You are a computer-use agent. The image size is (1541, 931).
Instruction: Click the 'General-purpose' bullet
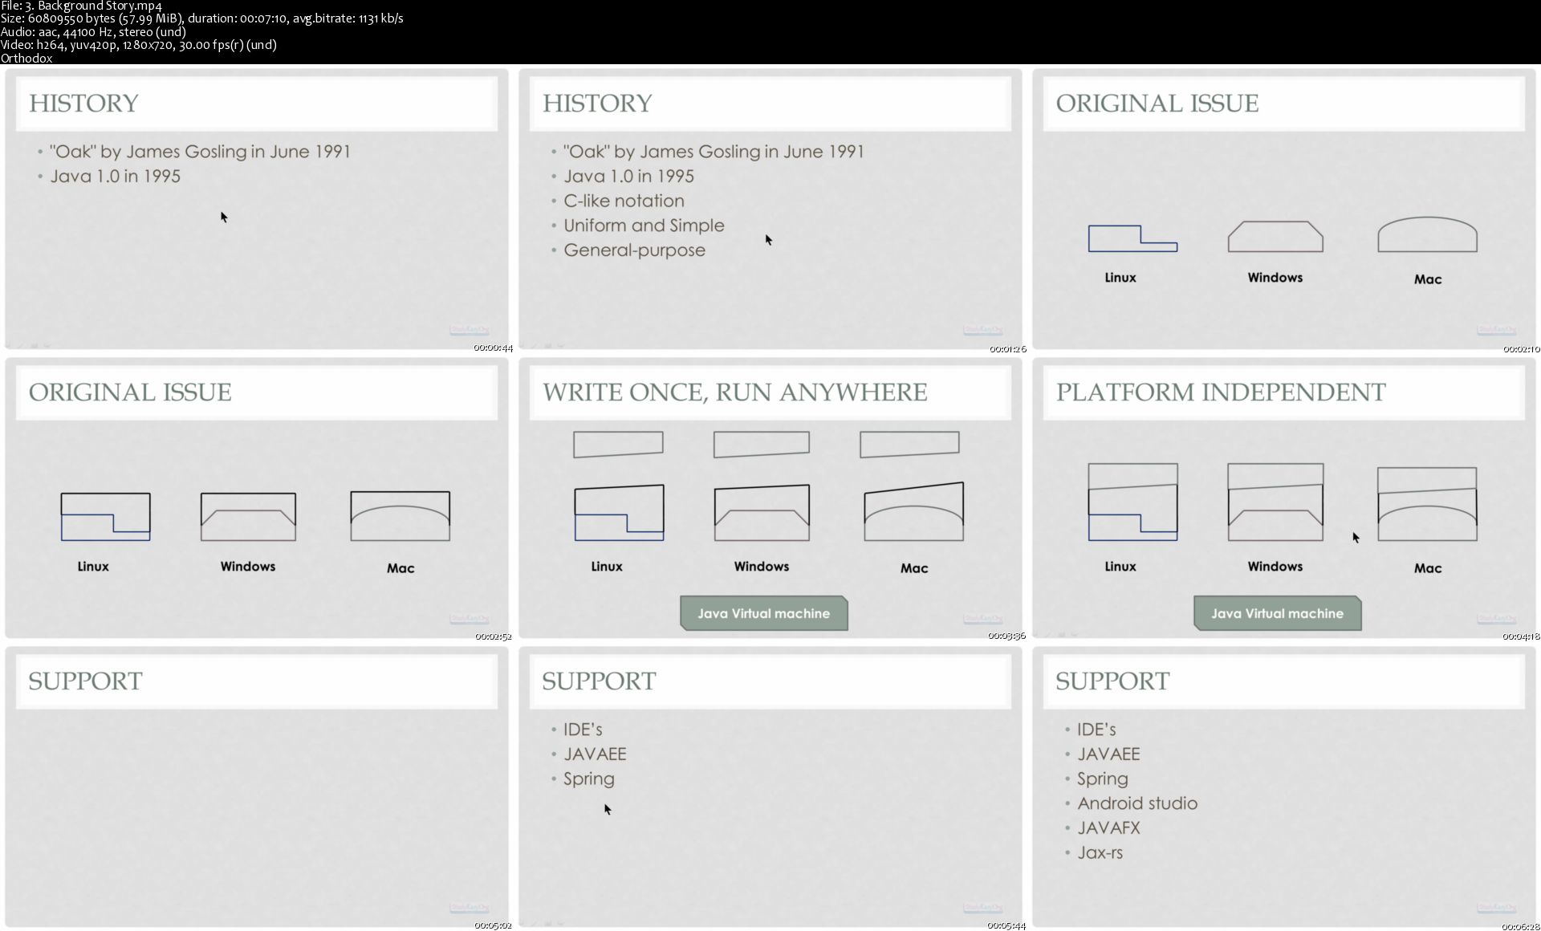tap(634, 250)
